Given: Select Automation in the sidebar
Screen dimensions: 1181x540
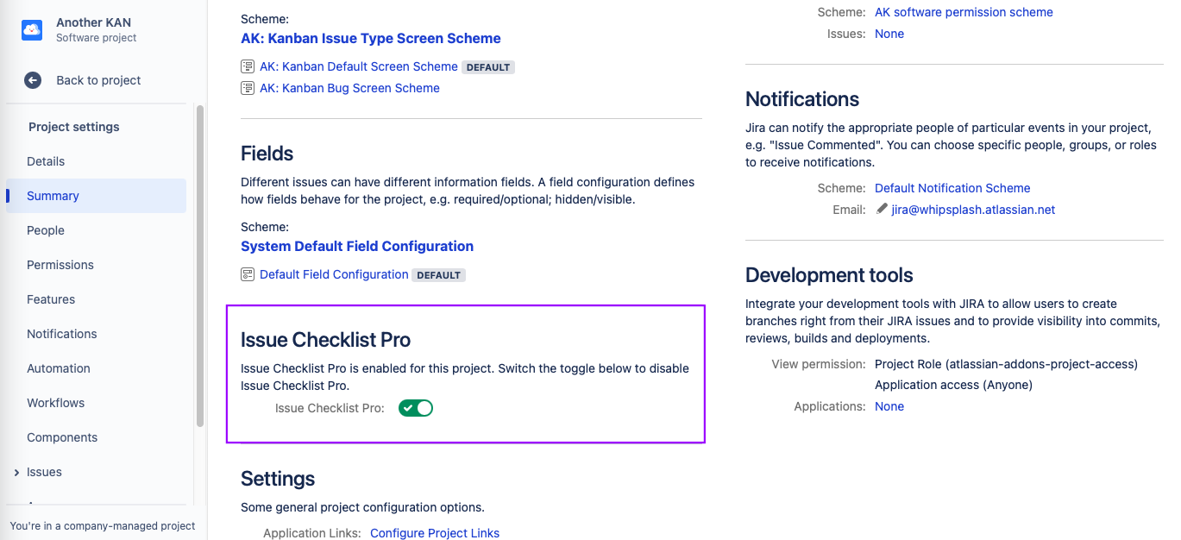Looking at the screenshot, I should 59,368.
